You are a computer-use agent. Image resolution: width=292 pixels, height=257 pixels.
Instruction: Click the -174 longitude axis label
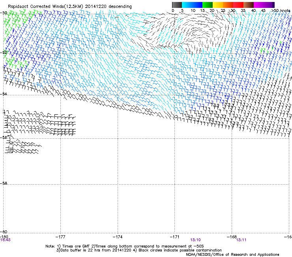118,237
